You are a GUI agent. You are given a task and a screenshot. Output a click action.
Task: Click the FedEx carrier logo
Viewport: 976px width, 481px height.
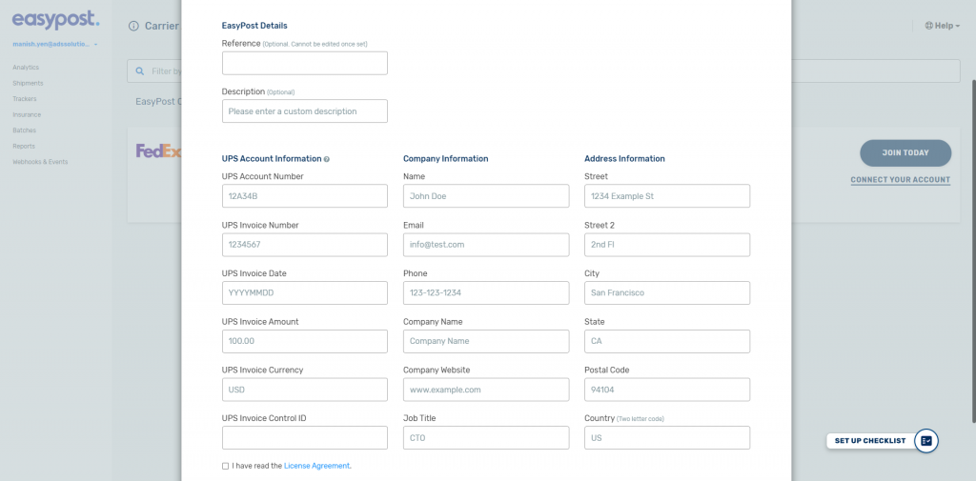coord(158,151)
